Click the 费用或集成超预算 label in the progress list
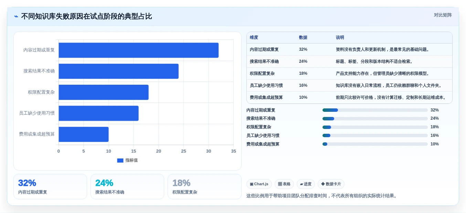466x213 pixels. pos(263,144)
